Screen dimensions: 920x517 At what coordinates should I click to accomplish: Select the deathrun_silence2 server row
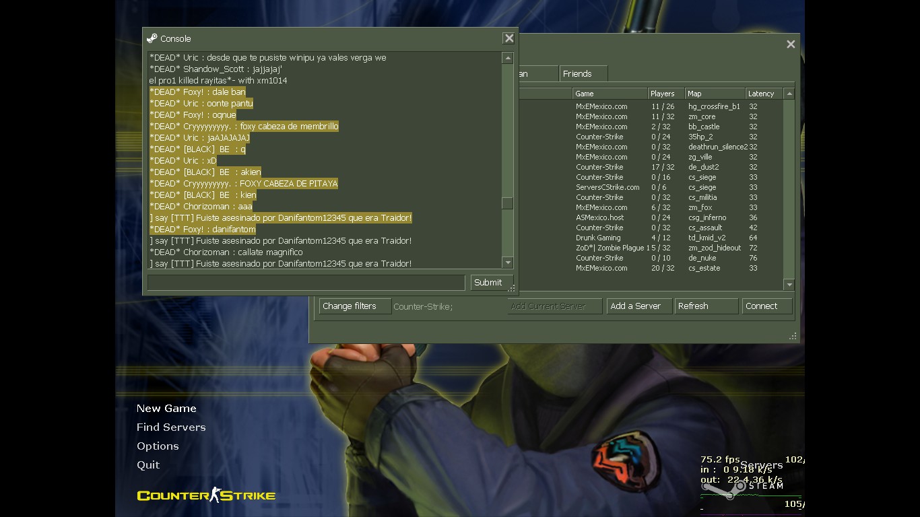[650, 147]
